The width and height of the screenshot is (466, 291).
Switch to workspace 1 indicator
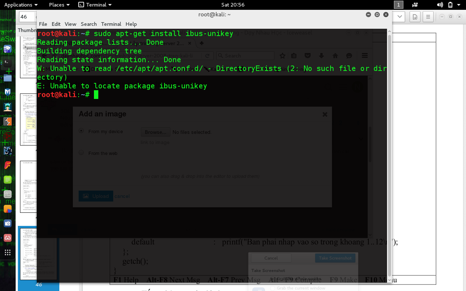click(x=399, y=5)
